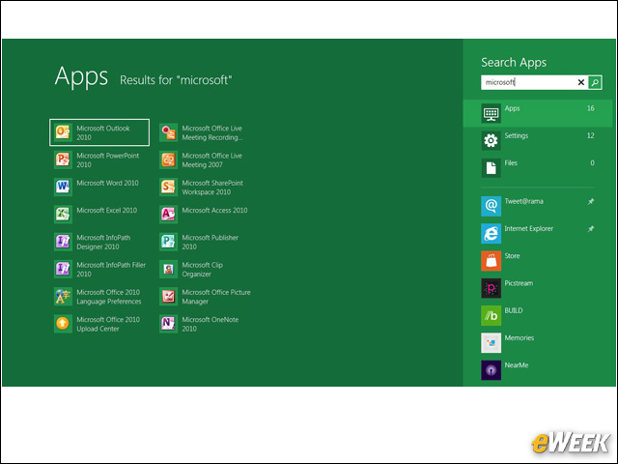Unpin Tweet@rama using its pin icon

(x=591, y=202)
